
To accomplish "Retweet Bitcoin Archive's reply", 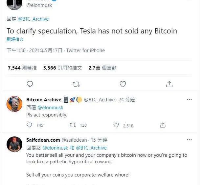I will coord(73,125).
